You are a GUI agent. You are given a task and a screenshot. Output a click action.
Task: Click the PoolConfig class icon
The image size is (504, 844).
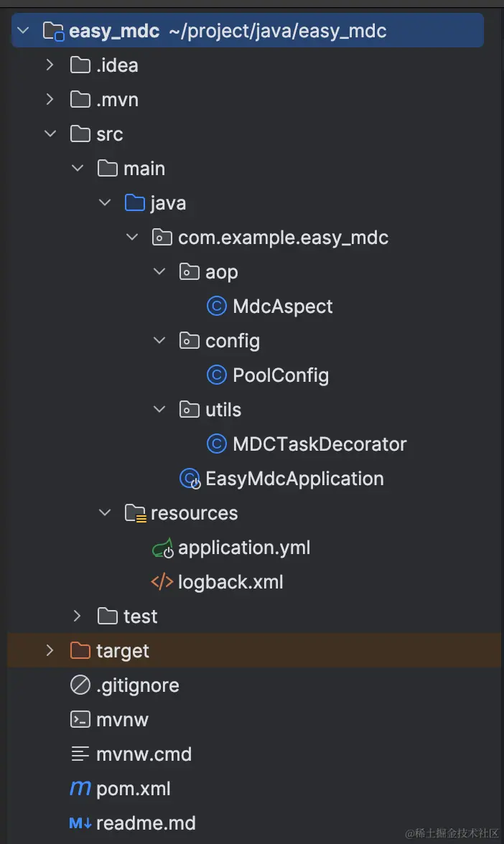click(x=217, y=375)
